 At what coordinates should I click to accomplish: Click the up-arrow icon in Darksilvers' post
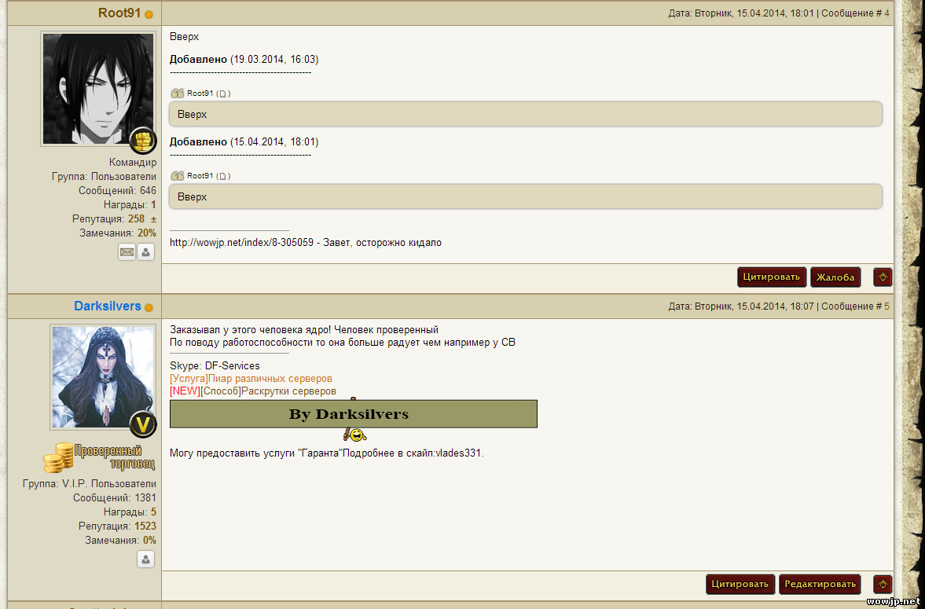point(883,584)
